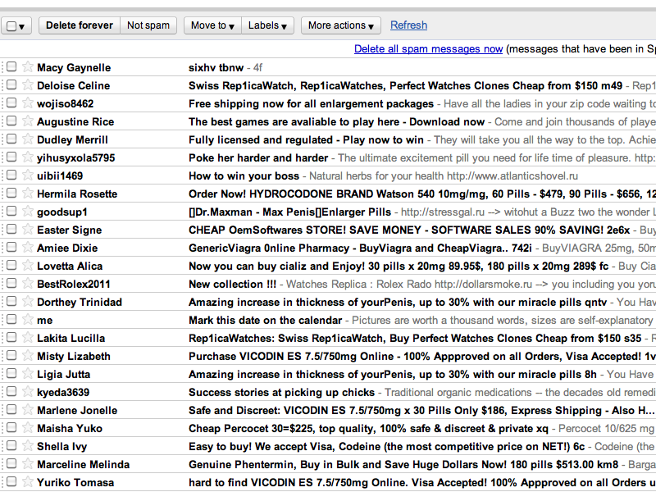
Task: Select the Easter Signe email checkbox
Action: point(11,229)
